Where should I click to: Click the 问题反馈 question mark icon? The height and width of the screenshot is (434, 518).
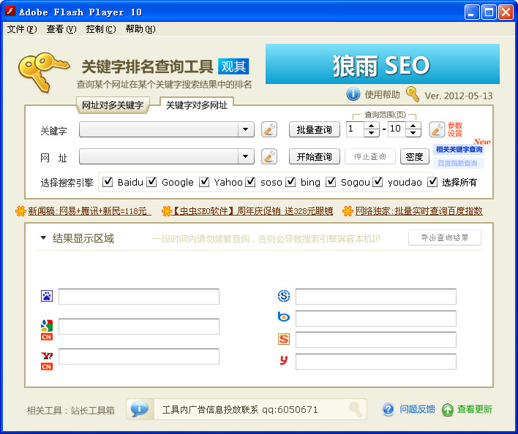[388, 409]
